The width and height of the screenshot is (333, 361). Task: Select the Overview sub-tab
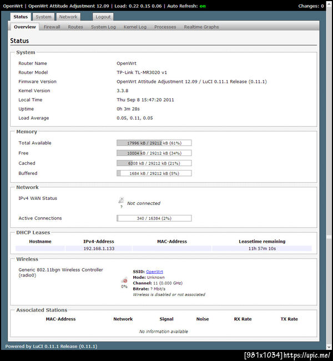pyautogui.click(x=25, y=27)
